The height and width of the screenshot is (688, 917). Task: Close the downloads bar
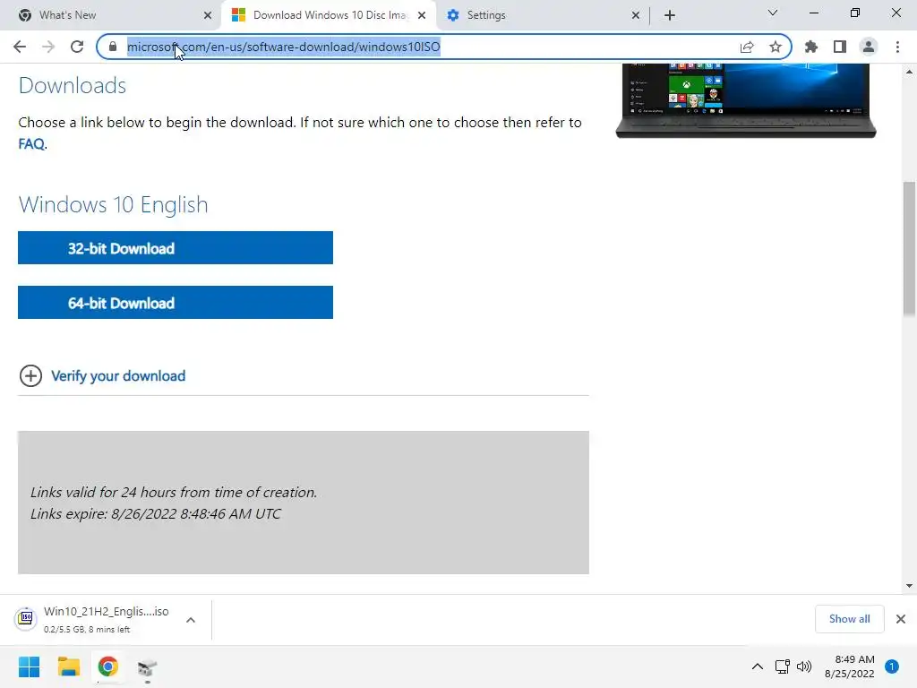coord(901,619)
